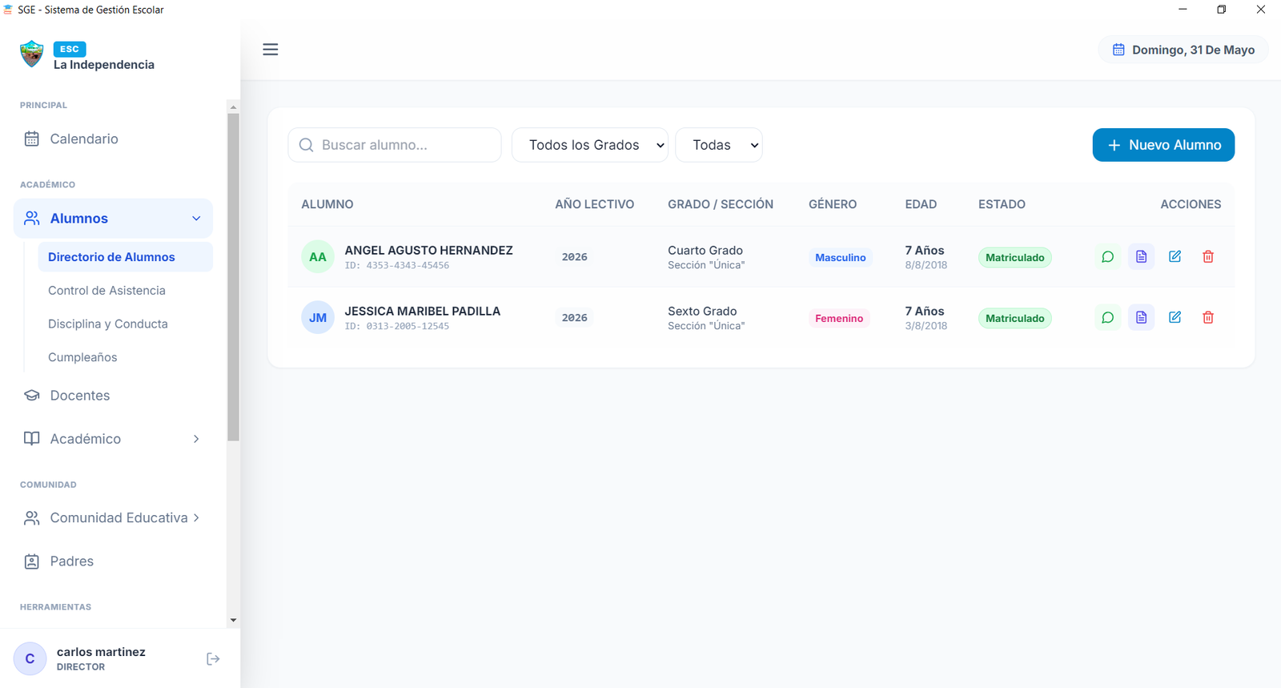
Task: Collapse the Alumnos sidebar section
Action: [x=113, y=219]
